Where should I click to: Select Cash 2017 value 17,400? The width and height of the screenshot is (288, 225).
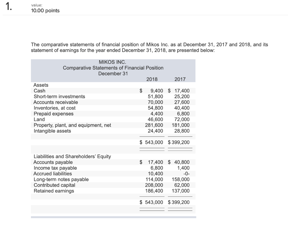[x=182, y=91]
